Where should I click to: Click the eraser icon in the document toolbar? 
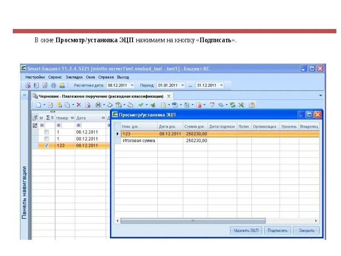click(110, 105)
